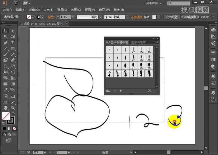Click the Fill color swatch in toolbox
The width and height of the screenshot is (218, 155).
[6, 116]
